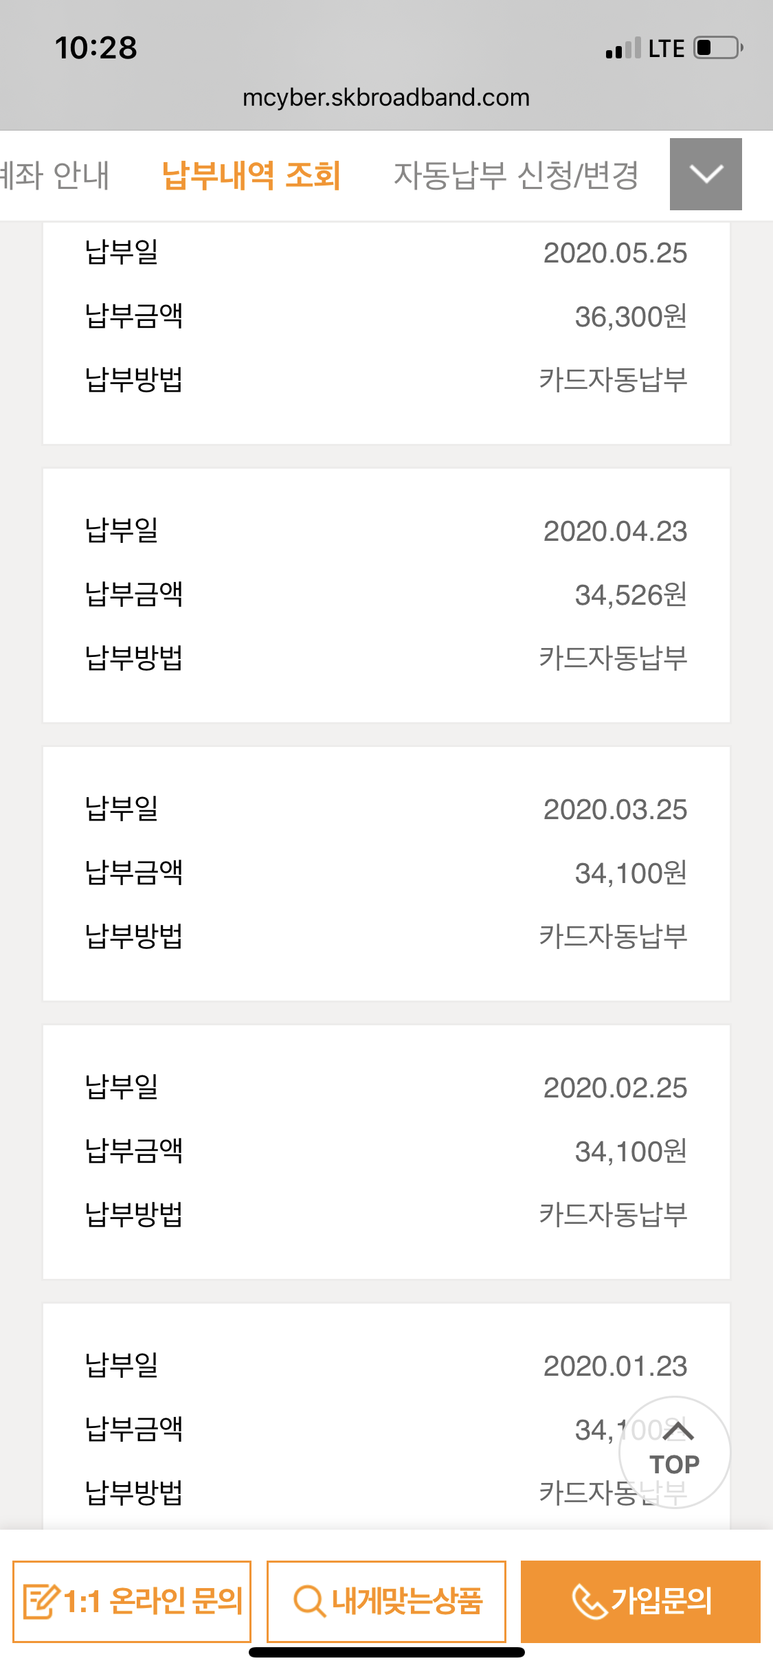
Task: Tap the 2020.02.25 payment date
Action: [x=615, y=1088]
